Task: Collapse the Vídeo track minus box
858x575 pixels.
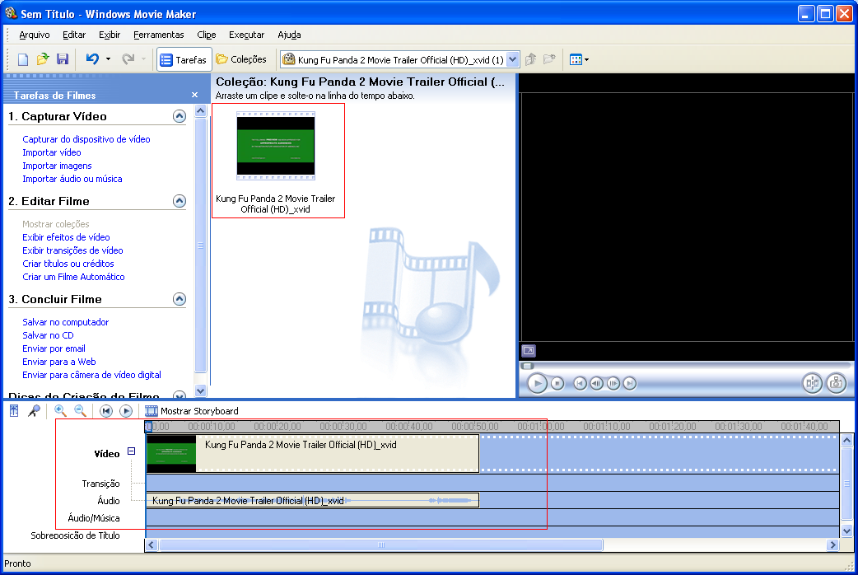Action: click(x=131, y=451)
